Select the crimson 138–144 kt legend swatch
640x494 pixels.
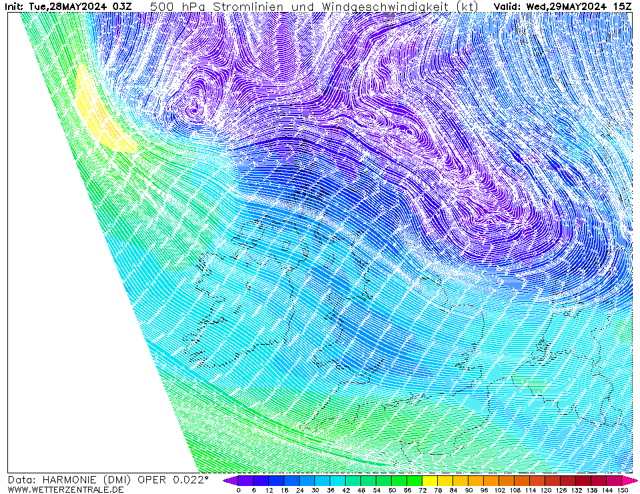(x=599, y=481)
